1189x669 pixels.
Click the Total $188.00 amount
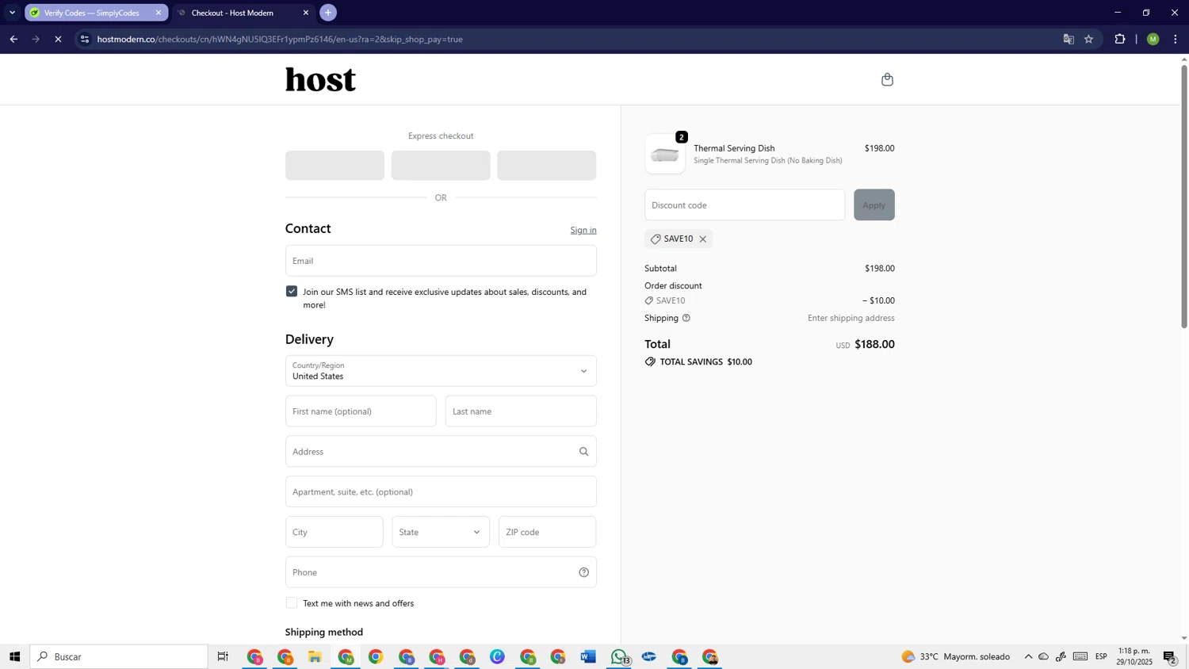[874, 344]
